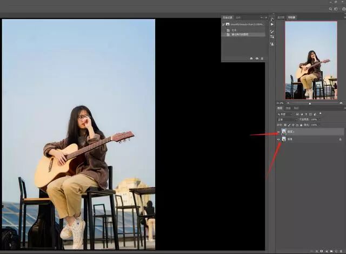Open the blend mode dropdown
Screen dimensions: 346x254
[287, 119]
